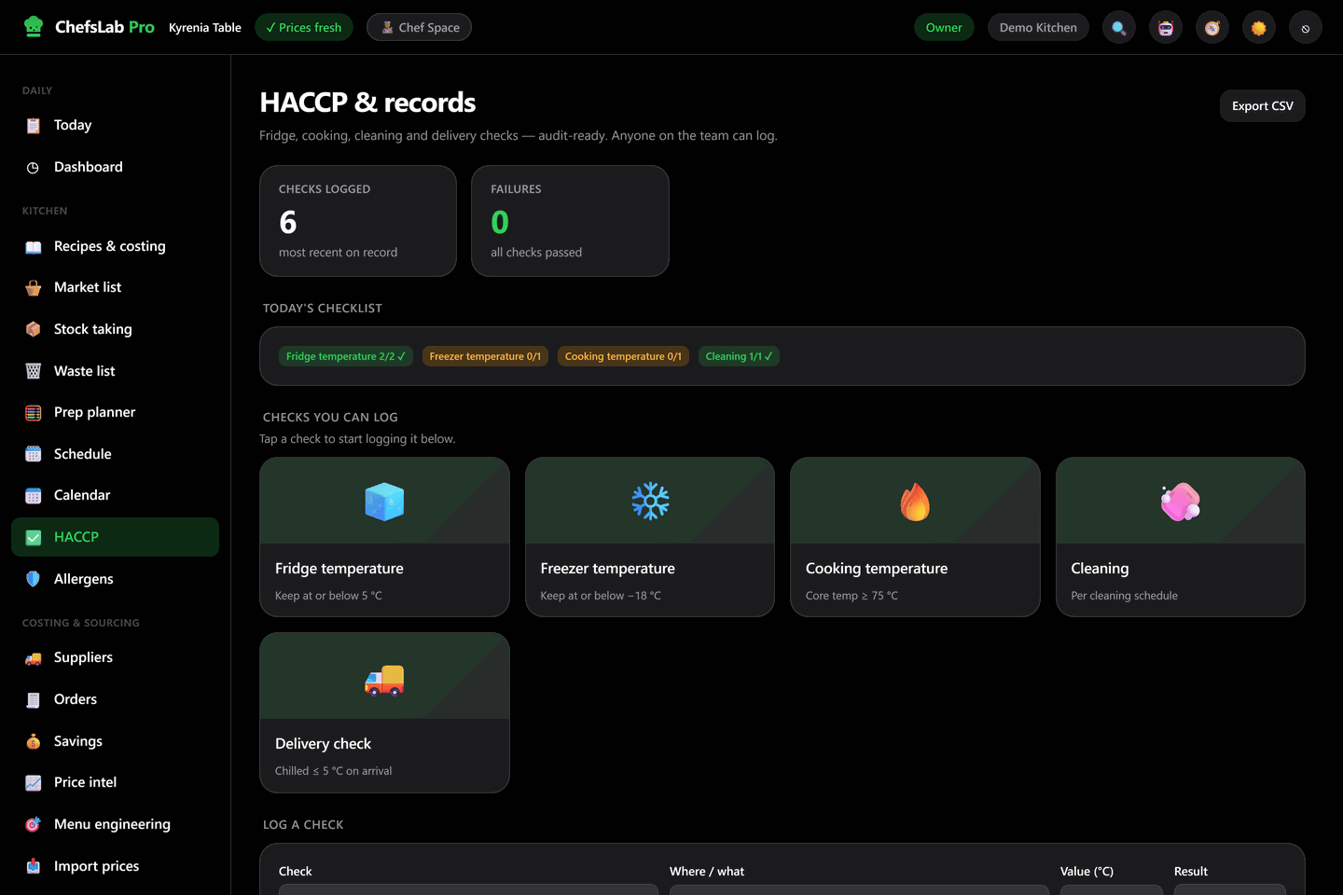Click the chart icon beside Price intel
Image resolution: width=1343 pixels, height=895 pixels.
(x=34, y=783)
